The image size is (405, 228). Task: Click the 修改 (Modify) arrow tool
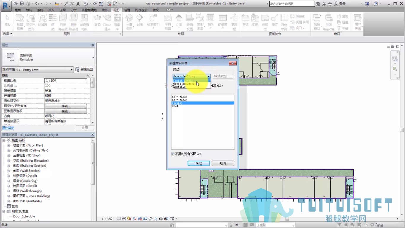7,20
